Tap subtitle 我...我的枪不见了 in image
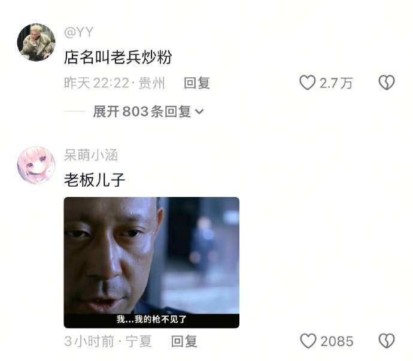Screen dimensions: 413x361 pyautogui.click(x=151, y=319)
